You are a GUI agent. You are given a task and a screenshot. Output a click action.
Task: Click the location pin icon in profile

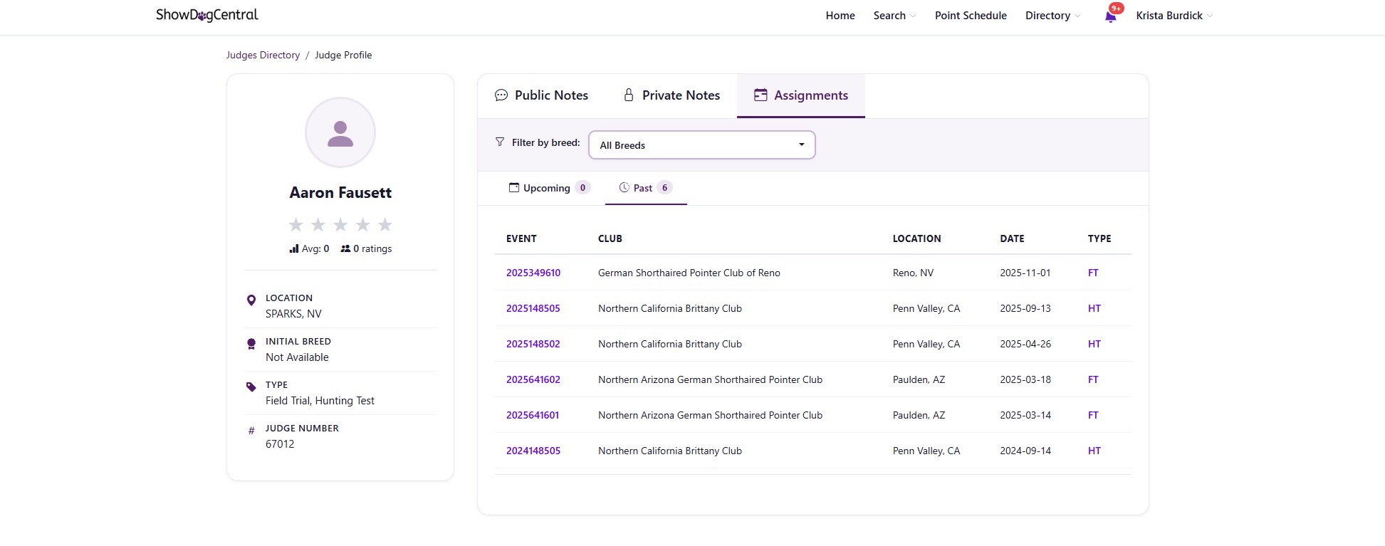[251, 300]
